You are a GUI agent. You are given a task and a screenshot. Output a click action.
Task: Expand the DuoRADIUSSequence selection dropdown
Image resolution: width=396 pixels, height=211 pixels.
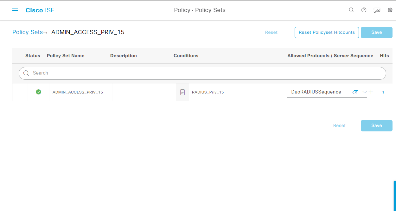coord(364,92)
